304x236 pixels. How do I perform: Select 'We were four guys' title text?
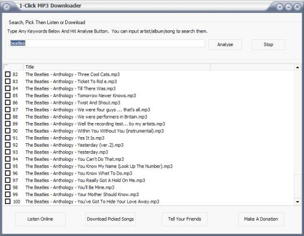click(97, 110)
